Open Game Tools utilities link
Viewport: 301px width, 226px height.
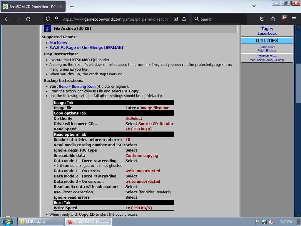coord(267,47)
